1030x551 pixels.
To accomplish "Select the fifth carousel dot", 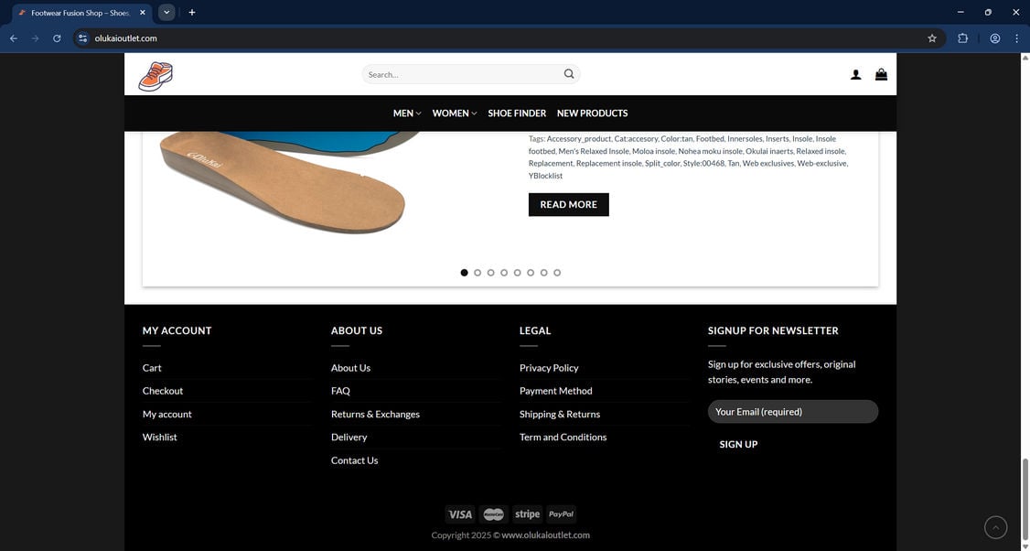I will click(518, 272).
